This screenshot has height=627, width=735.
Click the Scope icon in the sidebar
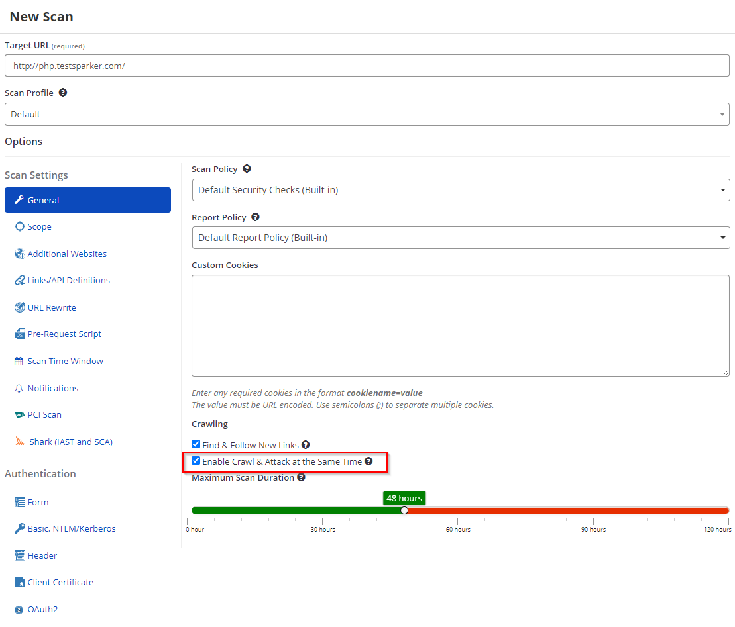tap(20, 226)
